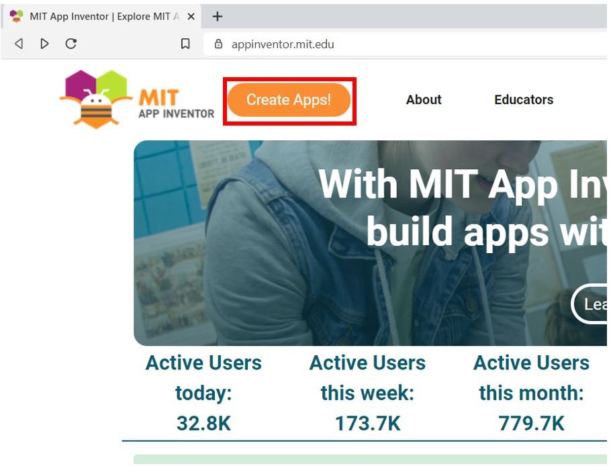The width and height of the screenshot is (611, 468).
Task: Click the MIT App Inventor bee logo
Action: pyautogui.click(x=96, y=99)
